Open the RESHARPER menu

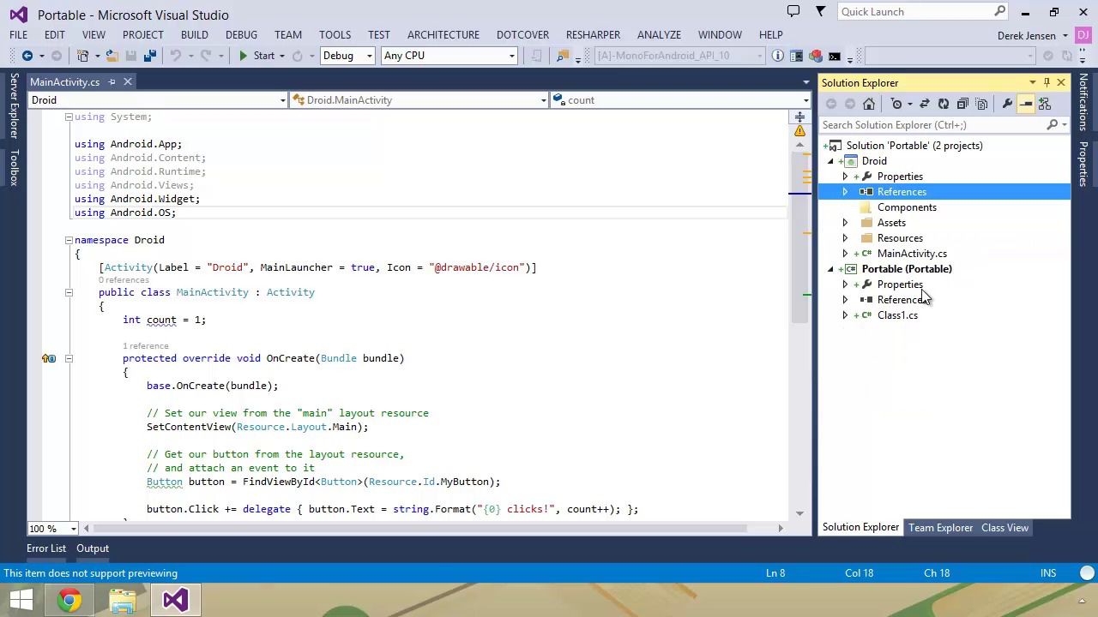[x=593, y=35]
